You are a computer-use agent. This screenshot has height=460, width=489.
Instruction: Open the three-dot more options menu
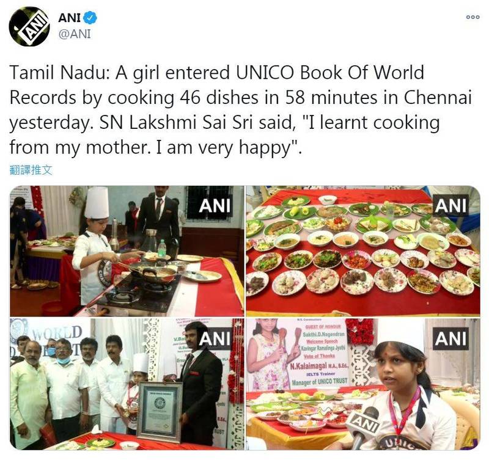tap(472, 17)
